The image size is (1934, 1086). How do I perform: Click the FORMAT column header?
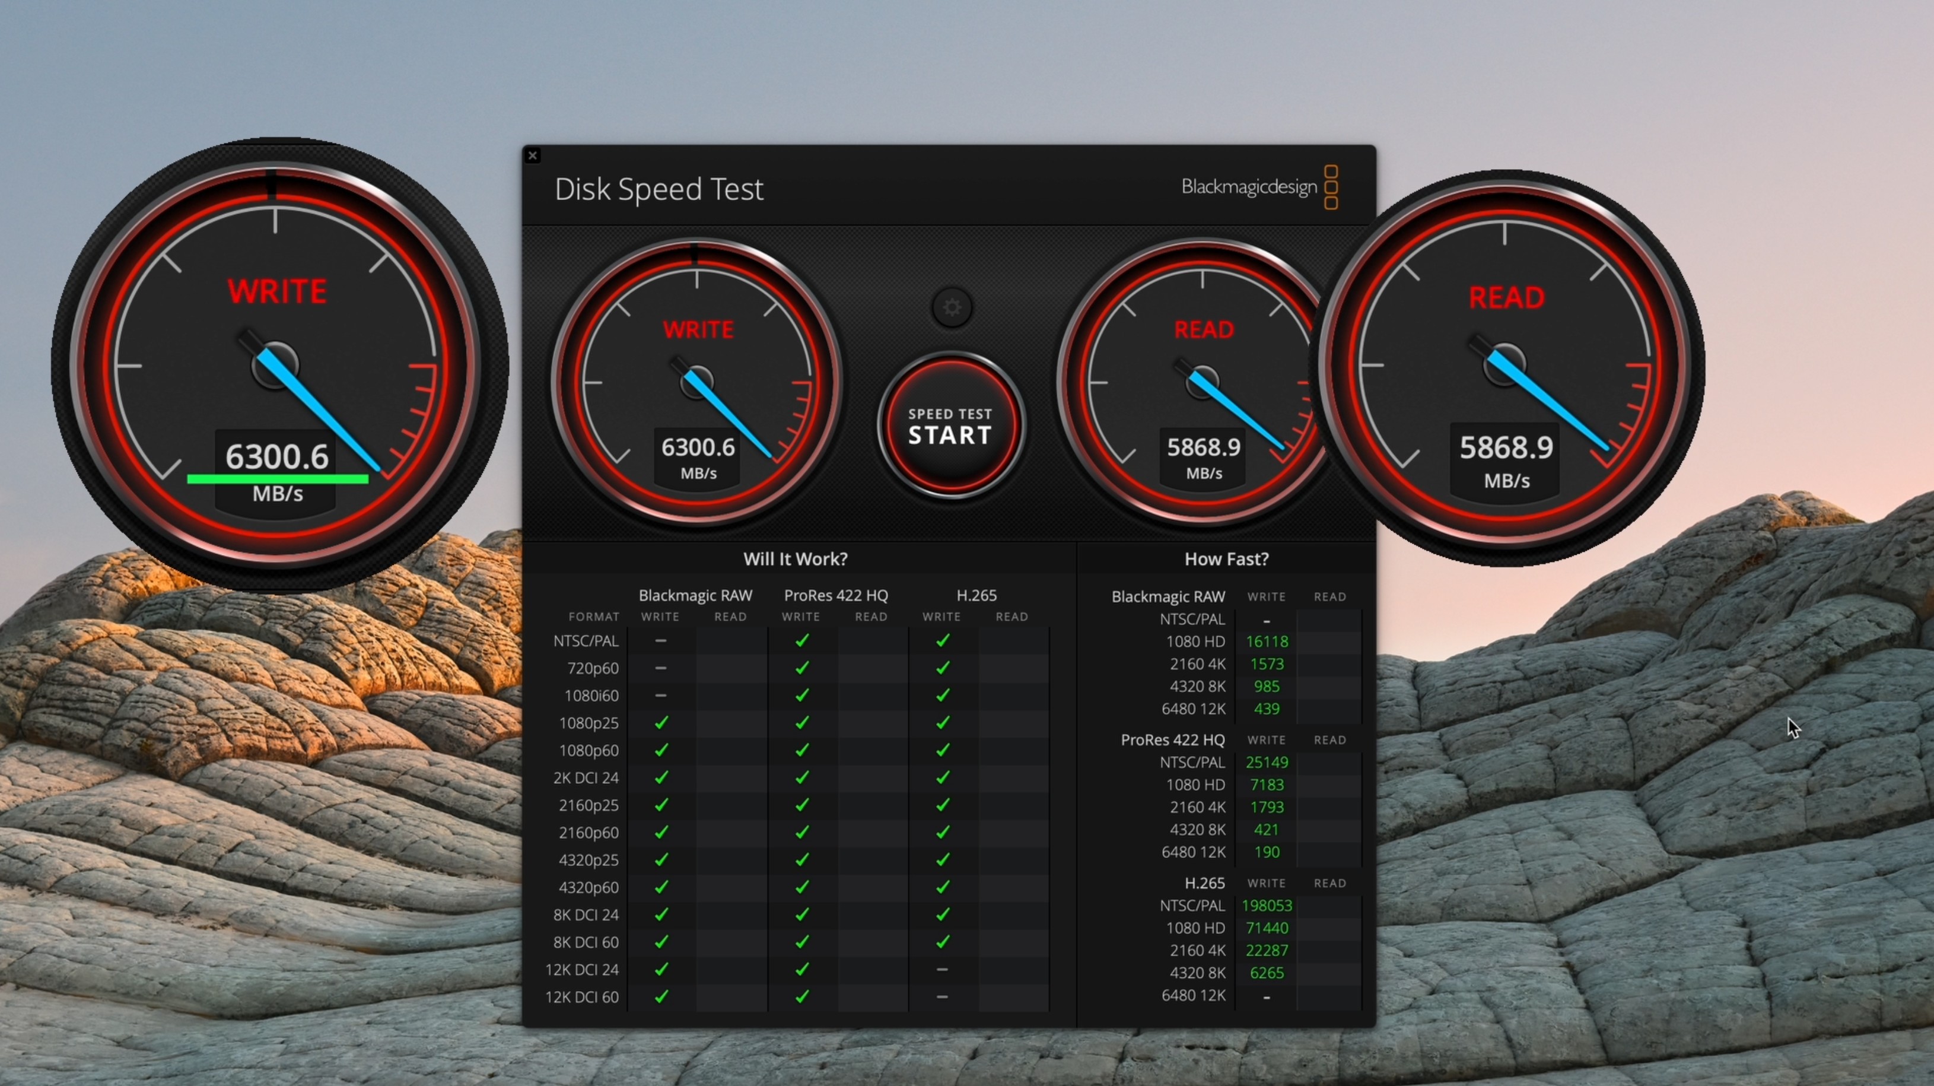[594, 617]
